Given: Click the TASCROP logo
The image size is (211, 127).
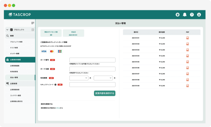Looking at the screenshot, I should pos(20,15).
